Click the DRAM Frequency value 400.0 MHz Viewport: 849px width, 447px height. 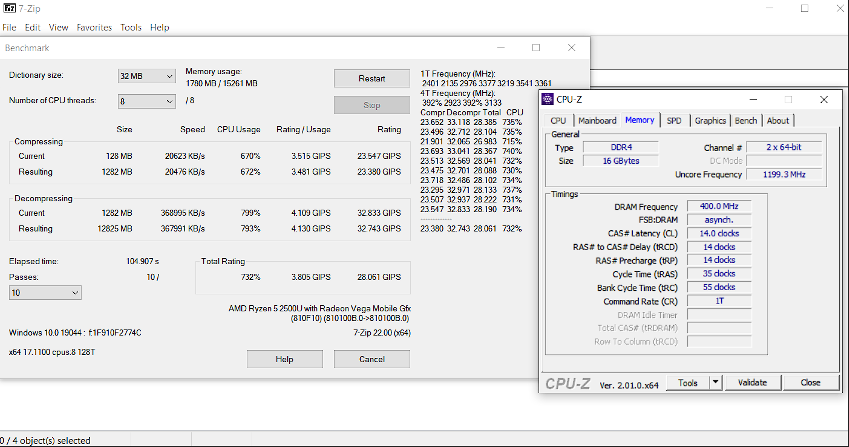(719, 206)
